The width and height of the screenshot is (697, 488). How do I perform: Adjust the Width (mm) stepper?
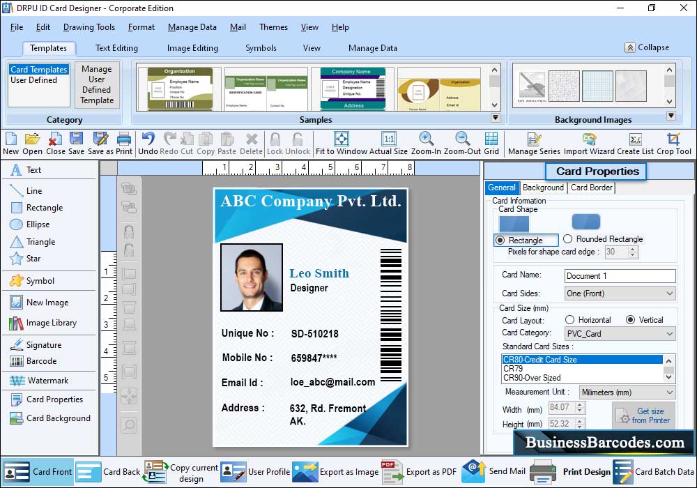(579, 408)
